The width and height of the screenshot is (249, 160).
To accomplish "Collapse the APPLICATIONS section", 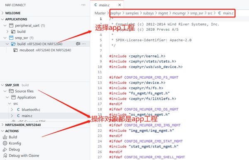I will [x=2, y=19].
